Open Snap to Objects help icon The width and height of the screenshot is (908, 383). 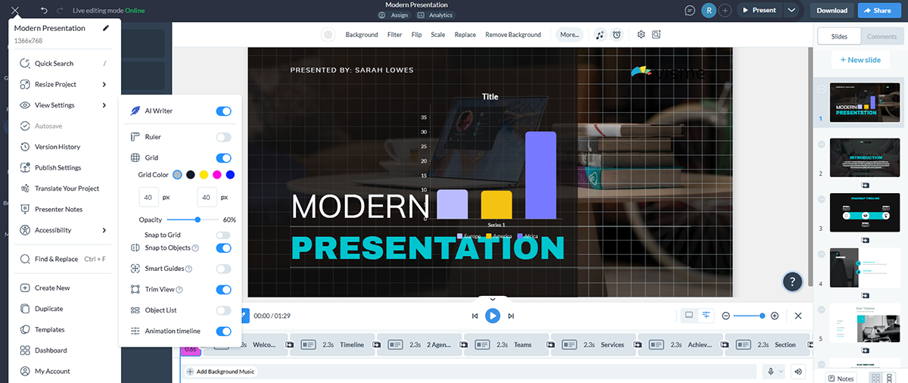click(x=196, y=248)
